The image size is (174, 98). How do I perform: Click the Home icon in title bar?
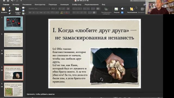click(4, 1)
